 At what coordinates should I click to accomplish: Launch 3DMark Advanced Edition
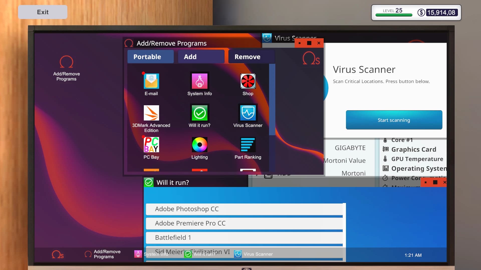pyautogui.click(x=151, y=113)
